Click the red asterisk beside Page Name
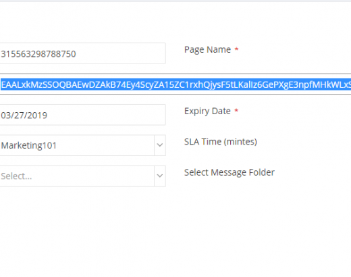 [236, 49]
